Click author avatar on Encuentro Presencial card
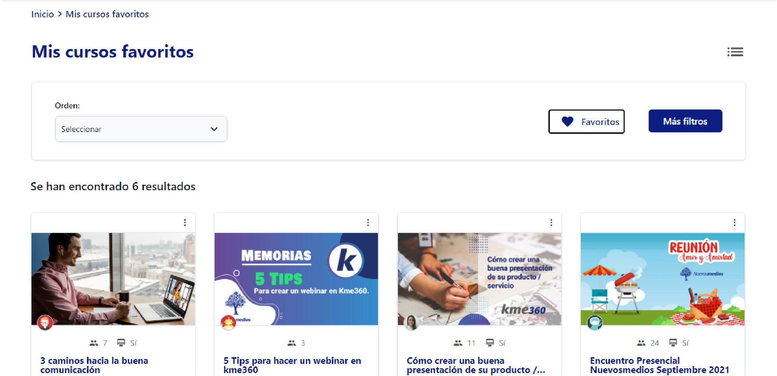777x376 pixels. pyautogui.click(x=594, y=323)
